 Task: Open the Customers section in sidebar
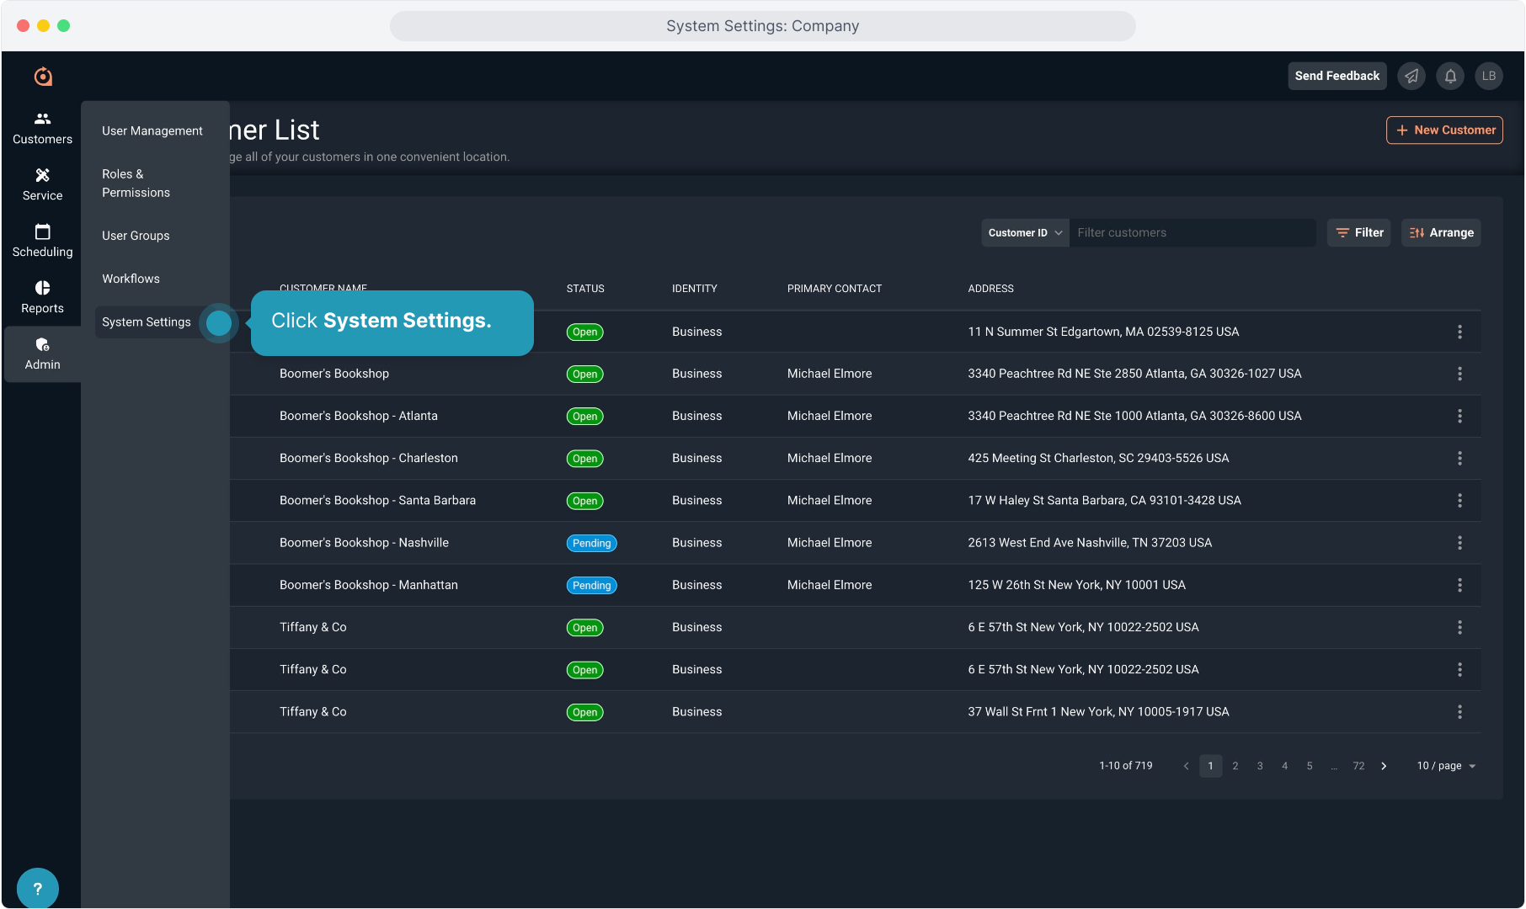pyautogui.click(x=42, y=128)
